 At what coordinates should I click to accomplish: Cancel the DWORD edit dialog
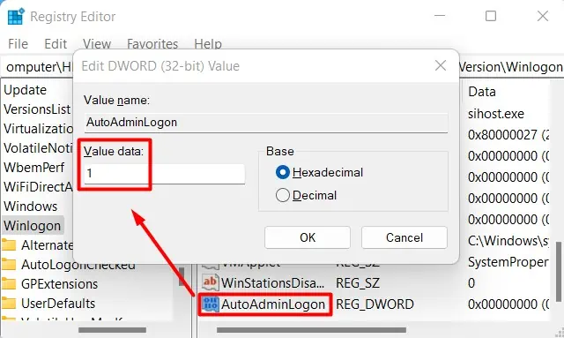pos(404,237)
